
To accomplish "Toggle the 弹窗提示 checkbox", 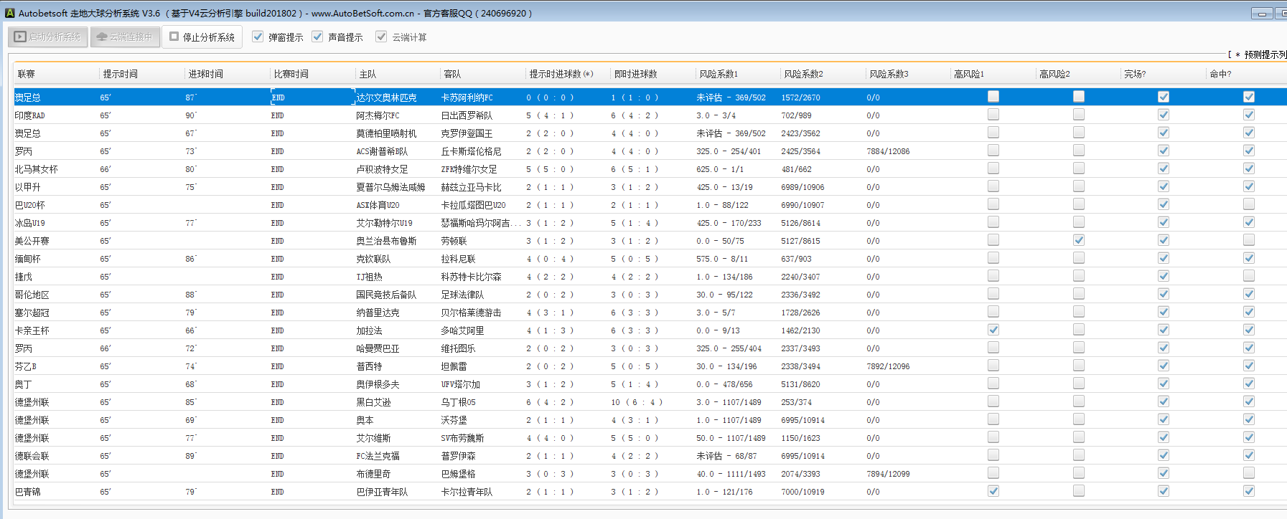I will pos(258,37).
